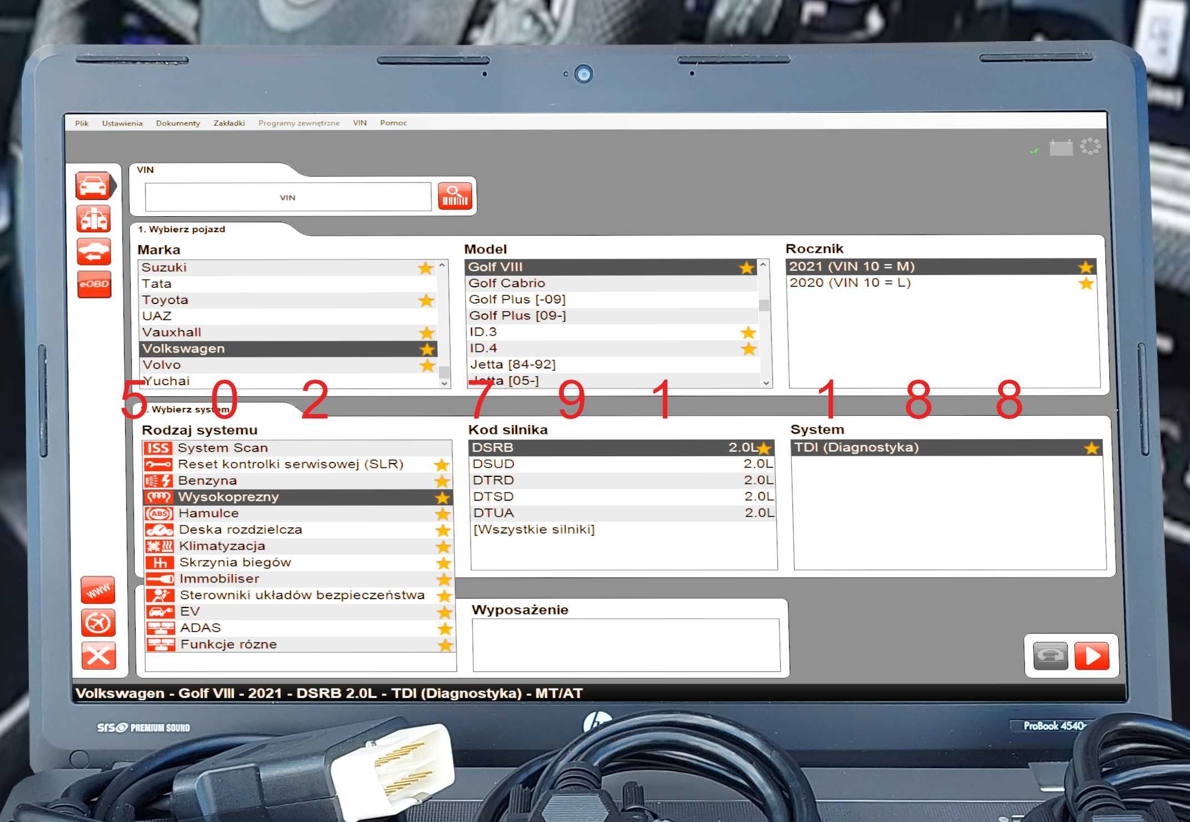Image resolution: width=1190 pixels, height=822 pixels.
Task: Open the Dokumenty menu
Action: (x=178, y=123)
